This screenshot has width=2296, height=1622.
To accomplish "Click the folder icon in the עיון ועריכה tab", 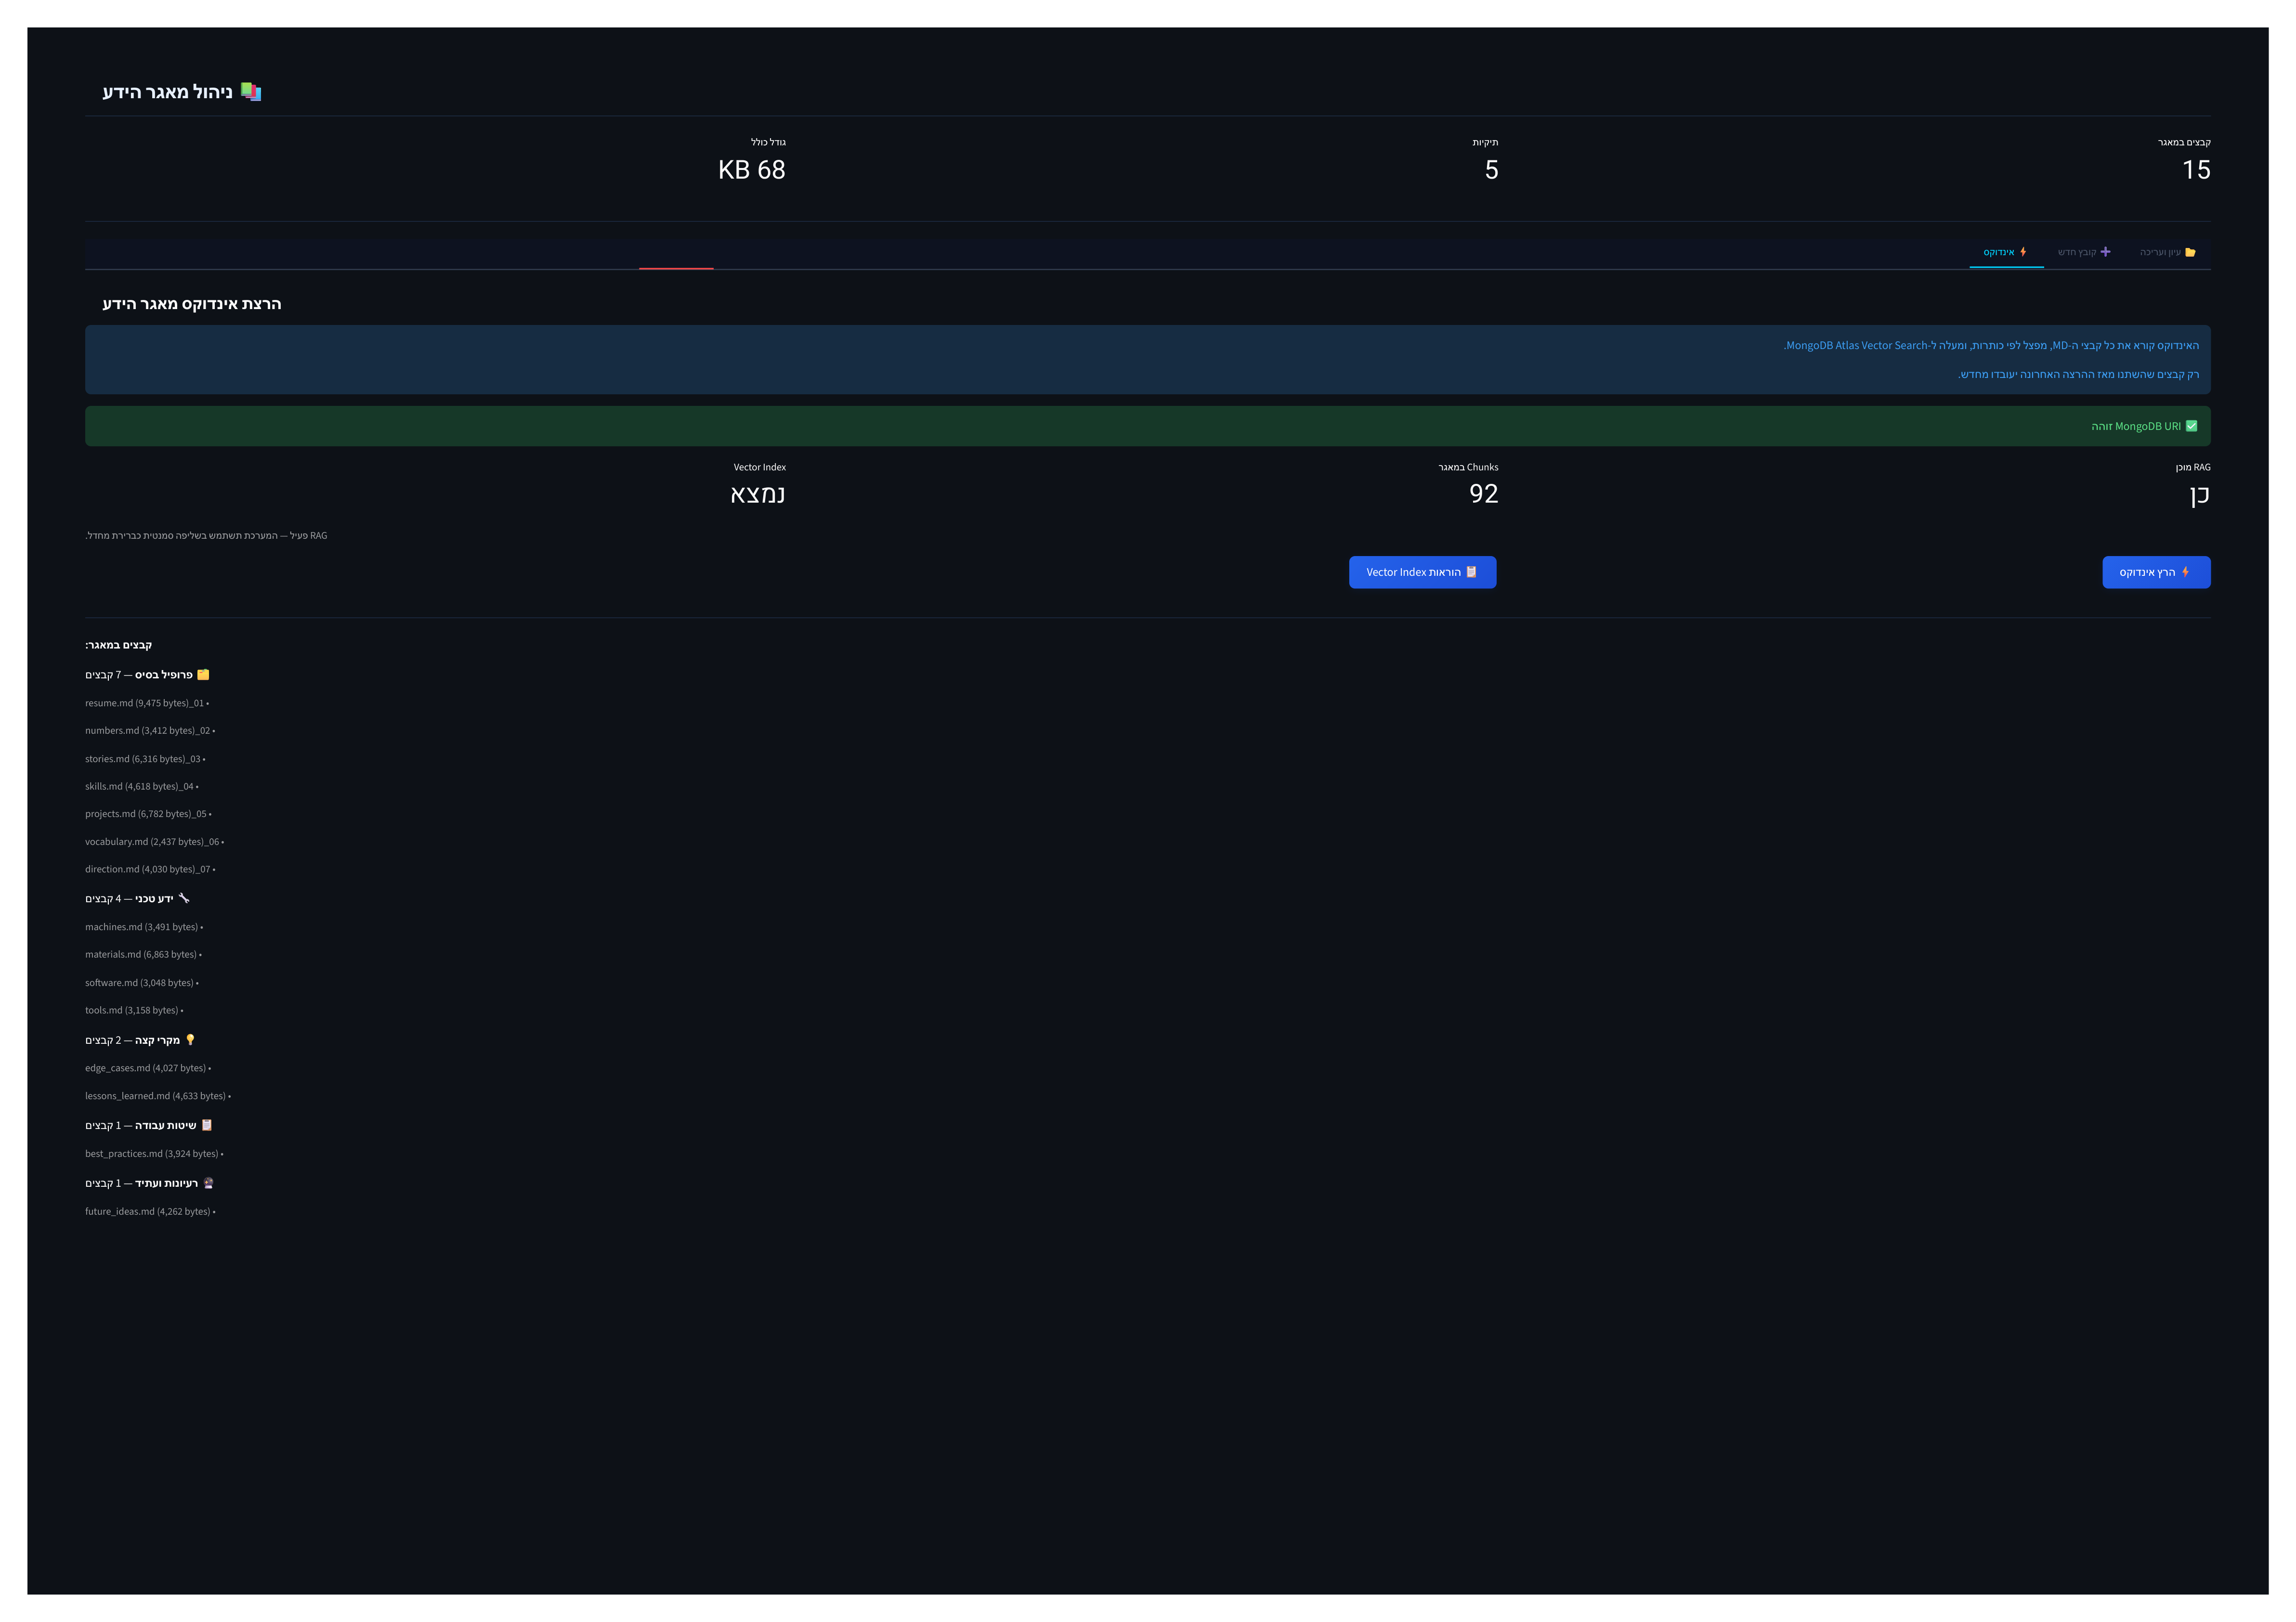I will pos(2190,252).
